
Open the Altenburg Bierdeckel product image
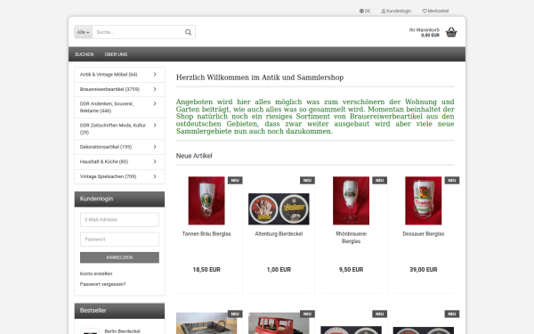tap(279, 209)
